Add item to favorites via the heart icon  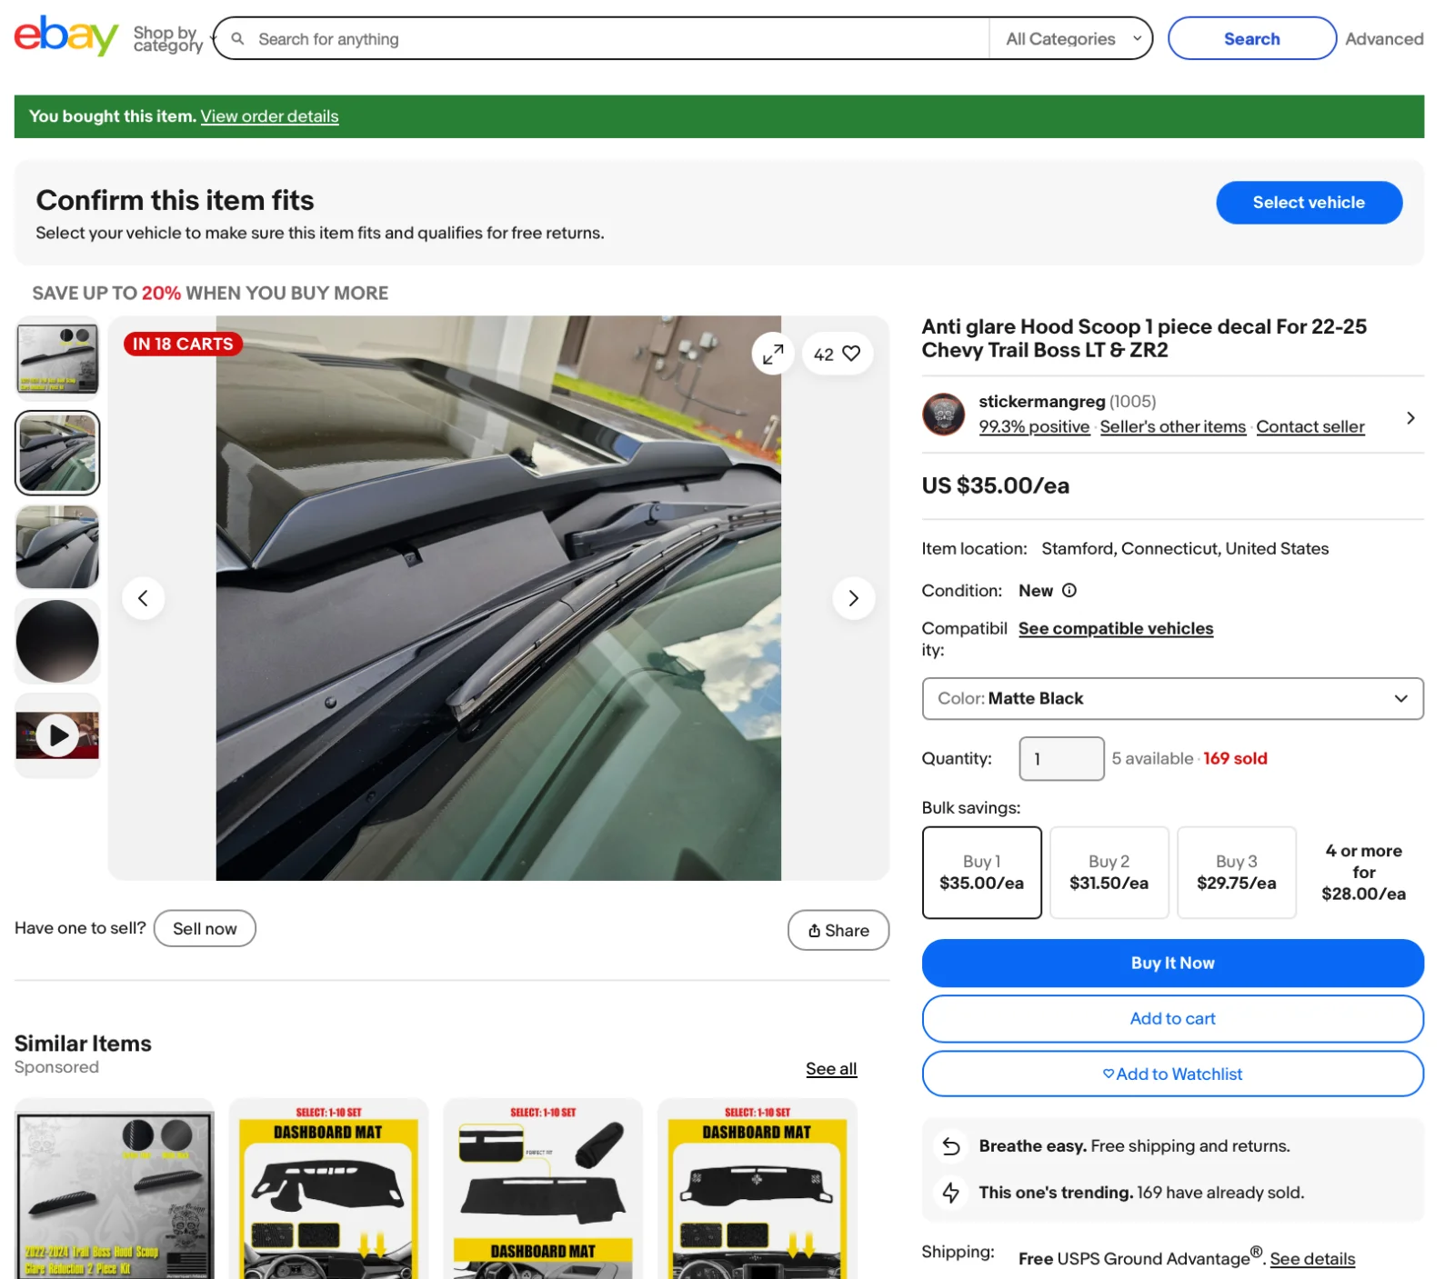[x=850, y=354]
